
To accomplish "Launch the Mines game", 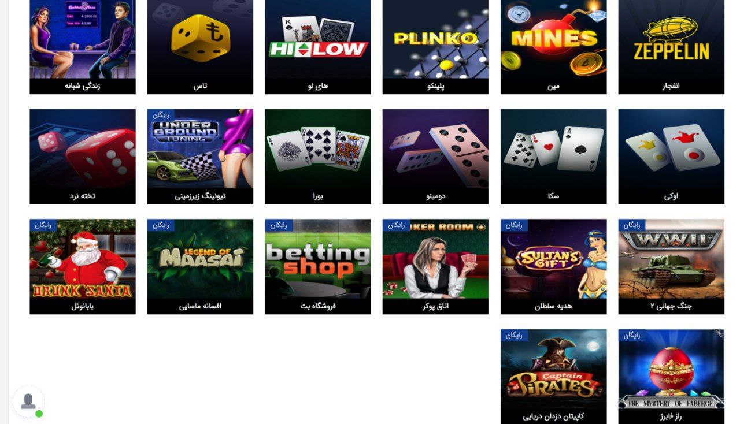I will [553, 47].
